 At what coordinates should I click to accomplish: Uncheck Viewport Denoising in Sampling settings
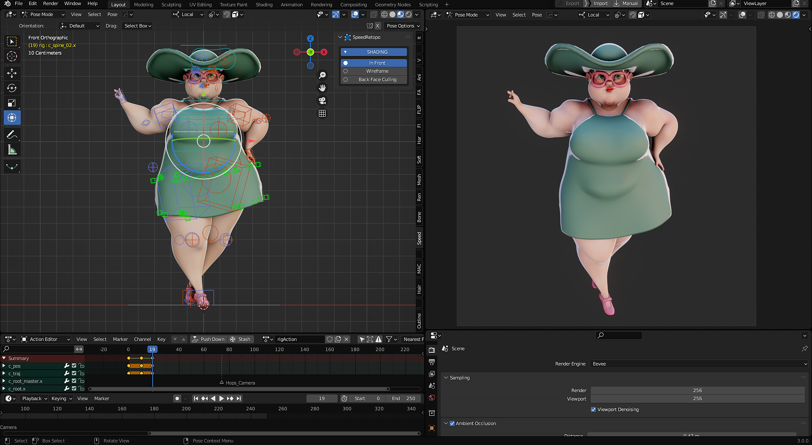(593, 409)
